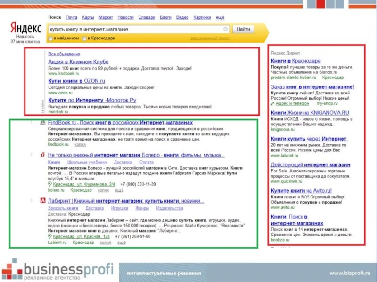This screenshot has height=282, width=377.
Task: Open the Жанры sitelink under Labirint
Action: (x=142, y=208)
